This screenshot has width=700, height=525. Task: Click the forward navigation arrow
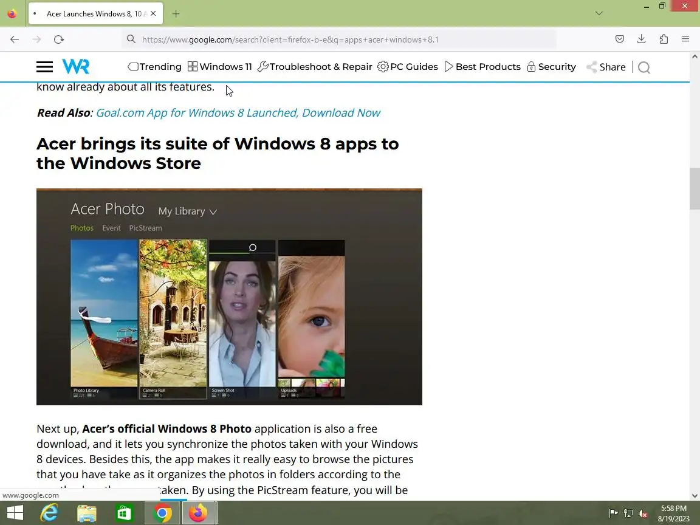pyautogui.click(x=36, y=39)
